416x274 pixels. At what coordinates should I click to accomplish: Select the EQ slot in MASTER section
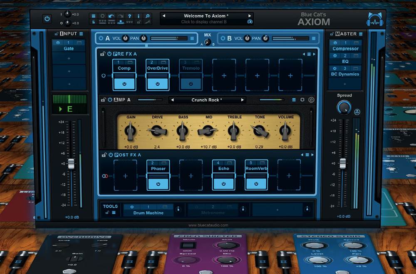click(345, 58)
